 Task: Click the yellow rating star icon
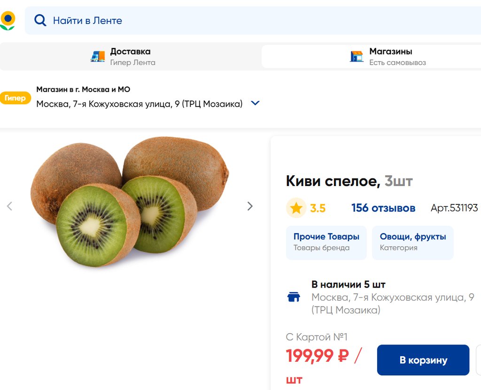coord(296,208)
